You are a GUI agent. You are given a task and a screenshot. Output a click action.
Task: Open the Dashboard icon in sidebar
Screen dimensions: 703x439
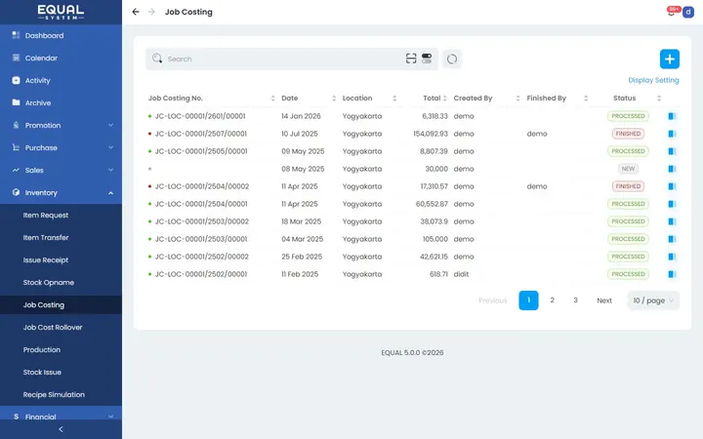tap(17, 35)
